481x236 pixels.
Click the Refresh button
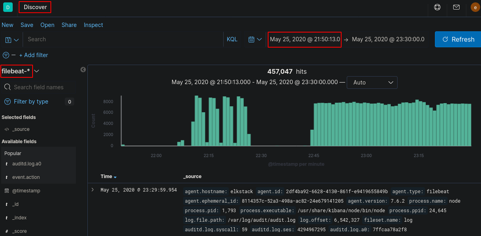(x=458, y=39)
